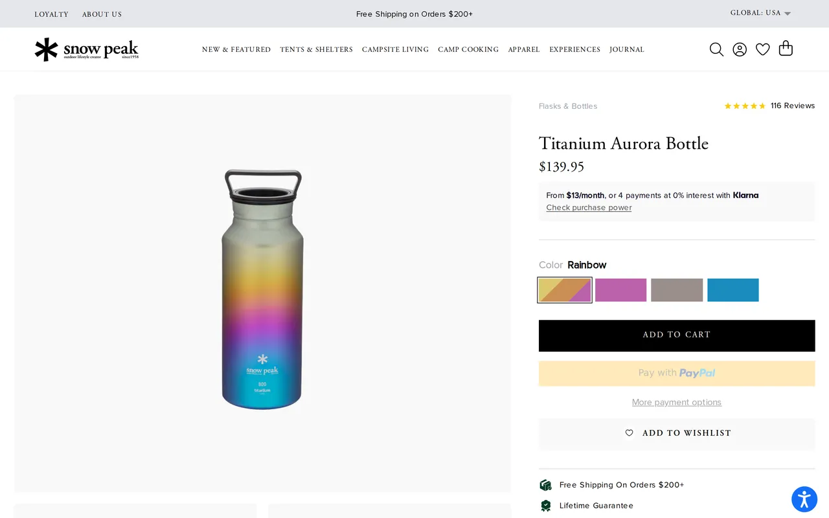Open the accessibility widget button
This screenshot has width=829, height=518.
pos(804,499)
